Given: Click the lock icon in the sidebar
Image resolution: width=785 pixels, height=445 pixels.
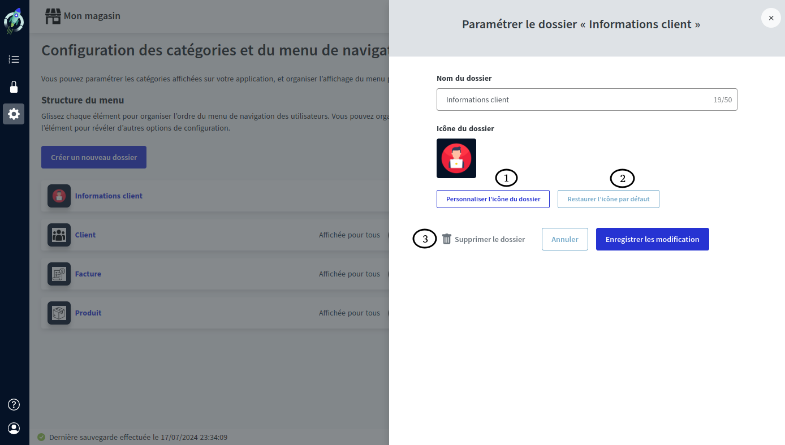Looking at the screenshot, I should coord(14,87).
